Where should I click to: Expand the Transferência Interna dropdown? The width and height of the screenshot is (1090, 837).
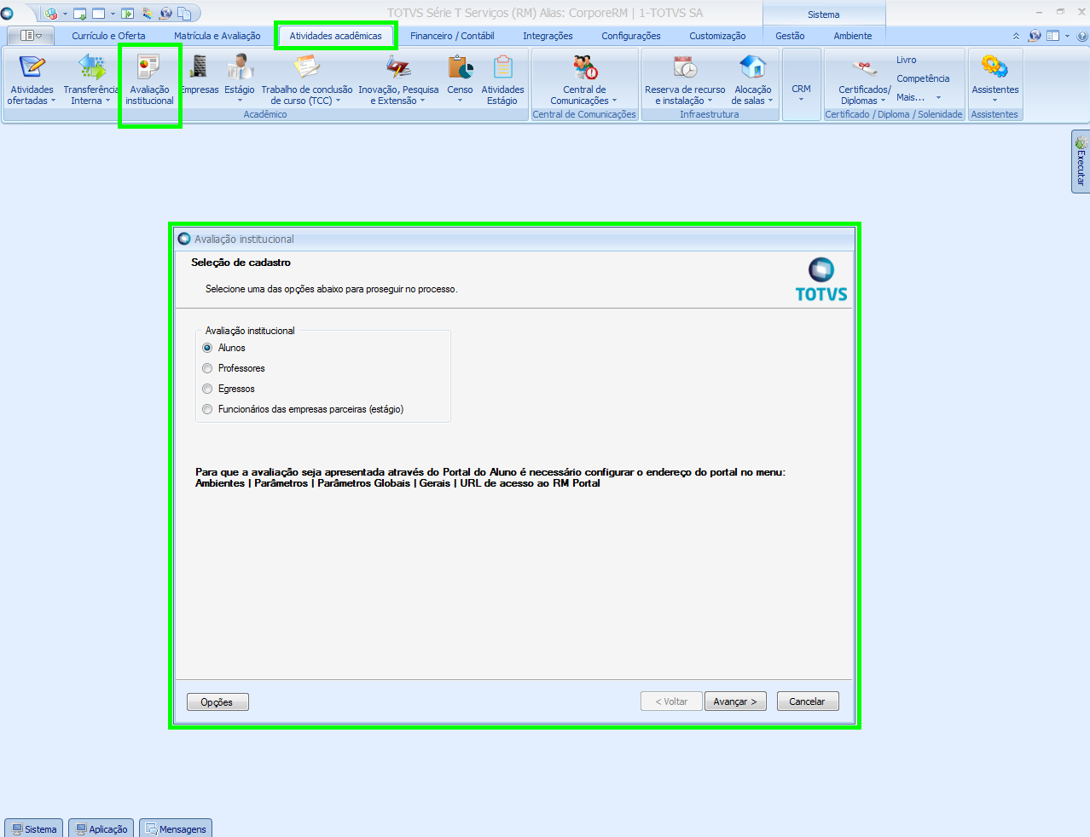[x=107, y=101]
